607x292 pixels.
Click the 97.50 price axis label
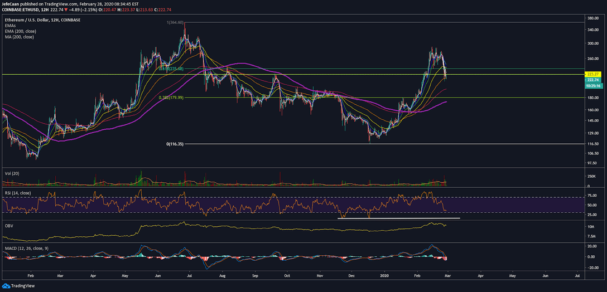tap(594, 163)
